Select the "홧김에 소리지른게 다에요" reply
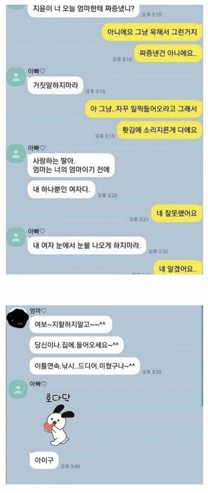This screenshot has height=493, width=208. click(160, 130)
